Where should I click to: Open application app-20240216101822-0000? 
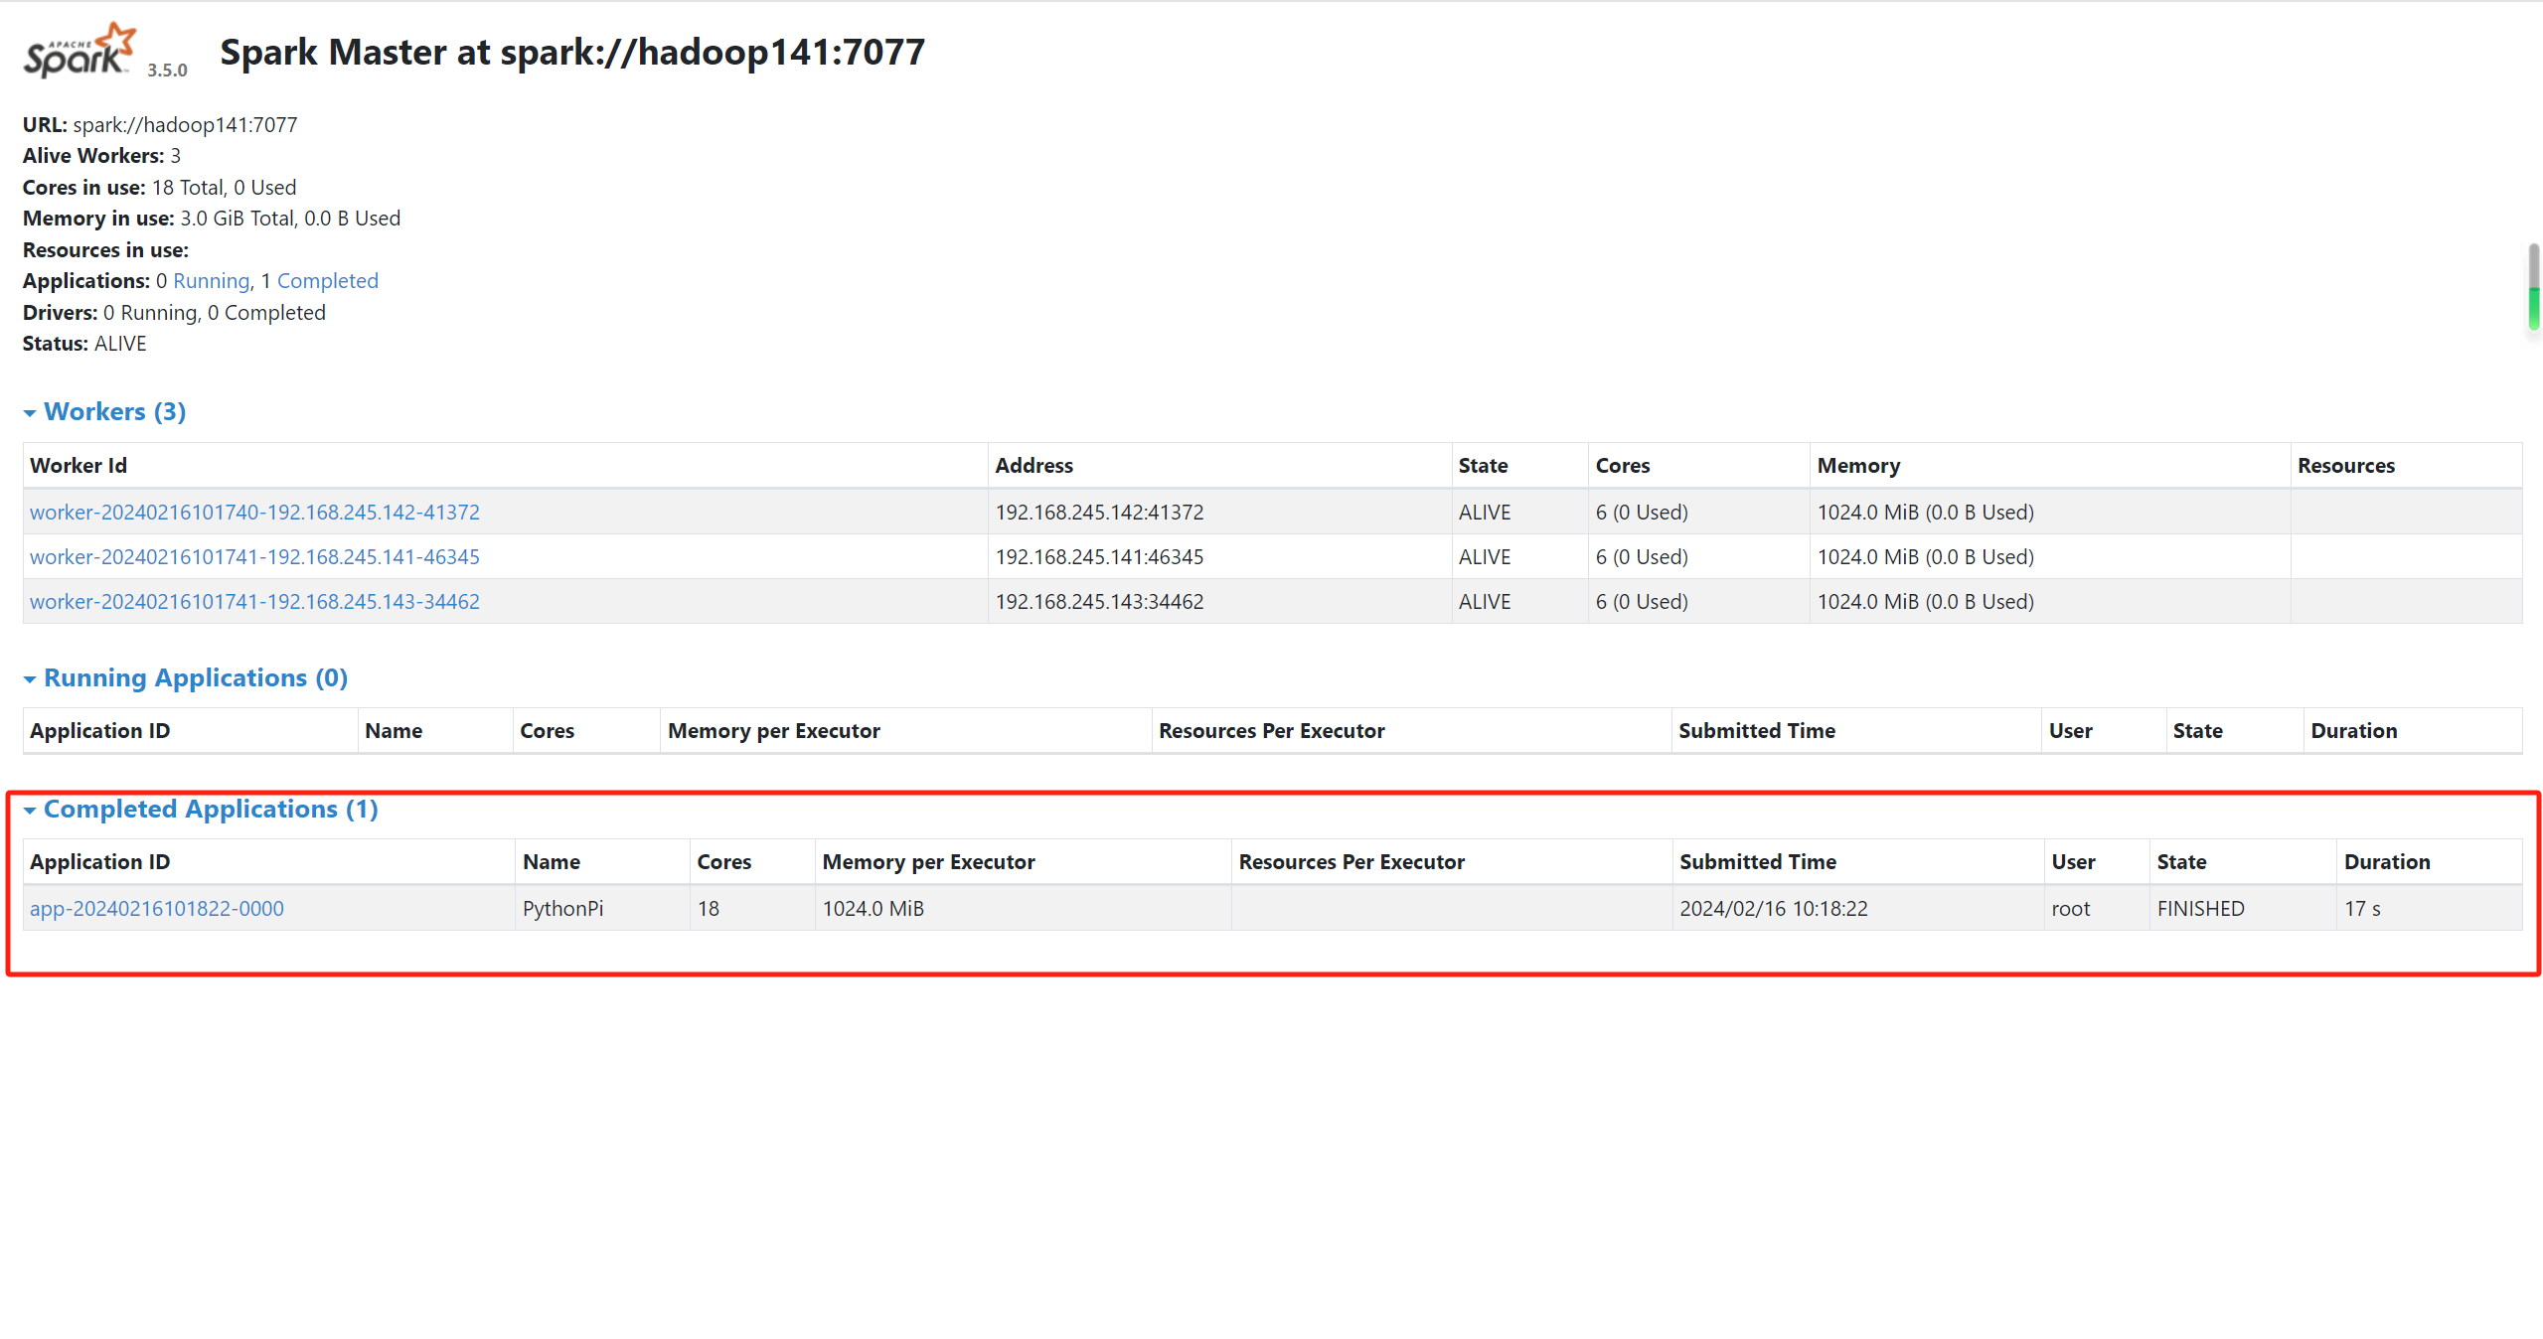157,909
